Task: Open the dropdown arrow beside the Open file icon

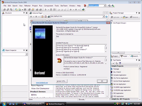Action: click(x=22, y=10)
